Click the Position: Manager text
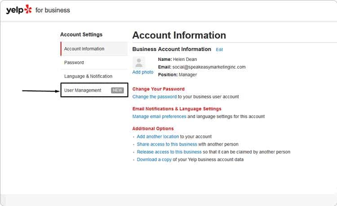337x206 pixels. pos(177,75)
